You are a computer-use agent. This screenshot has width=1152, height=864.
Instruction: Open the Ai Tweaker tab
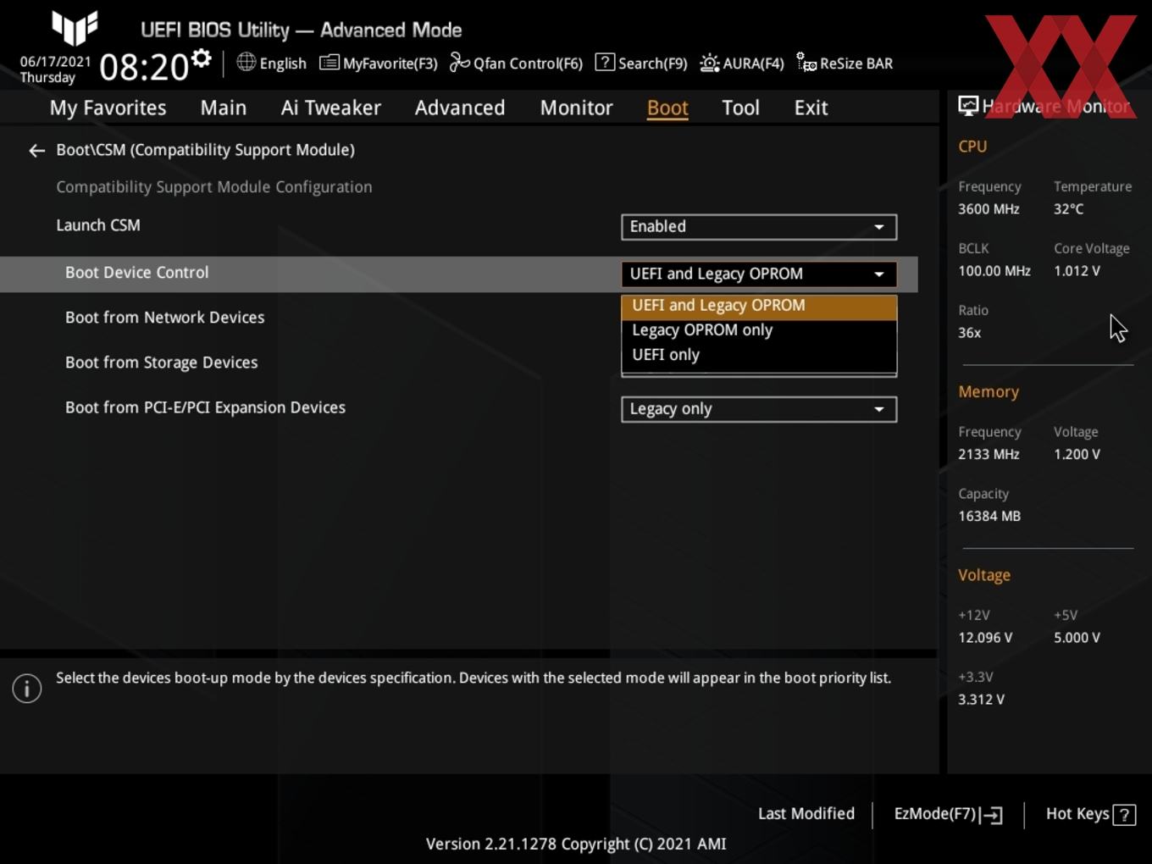(330, 108)
